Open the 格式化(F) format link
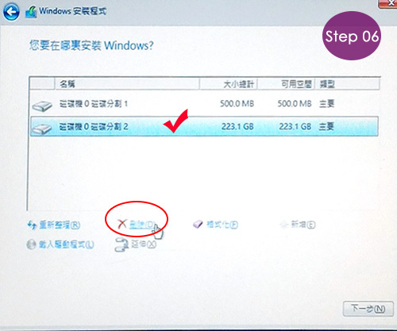The width and height of the screenshot is (397, 331). [x=222, y=225]
